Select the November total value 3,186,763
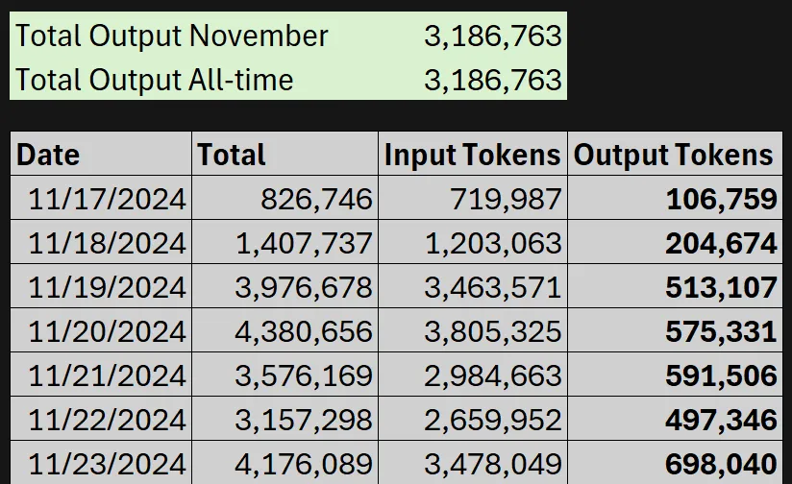The image size is (792, 484). [x=492, y=36]
